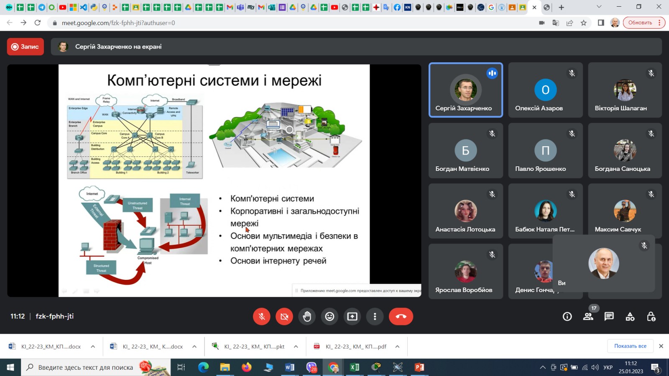Expand options for first downloaded docx file
This screenshot has height=376, width=669.
93,346
